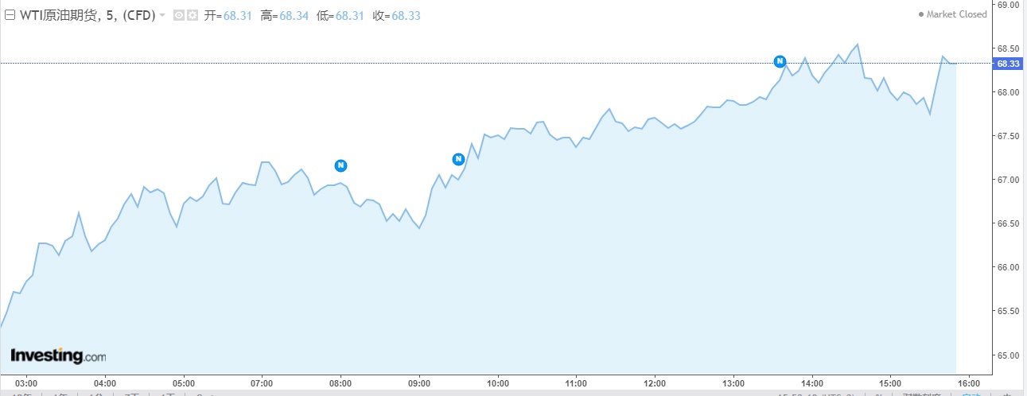Click the 收=68.33 close value
1027x396 pixels.
396,15
